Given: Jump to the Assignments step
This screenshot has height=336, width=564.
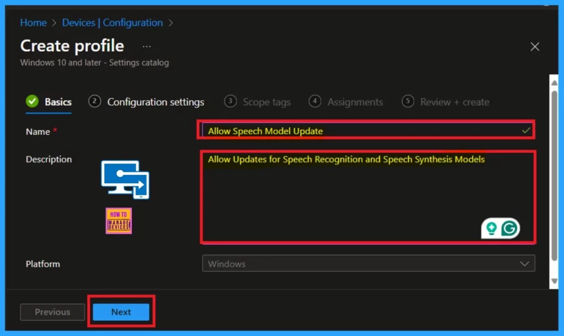Looking at the screenshot, I should tap(346, 102).
